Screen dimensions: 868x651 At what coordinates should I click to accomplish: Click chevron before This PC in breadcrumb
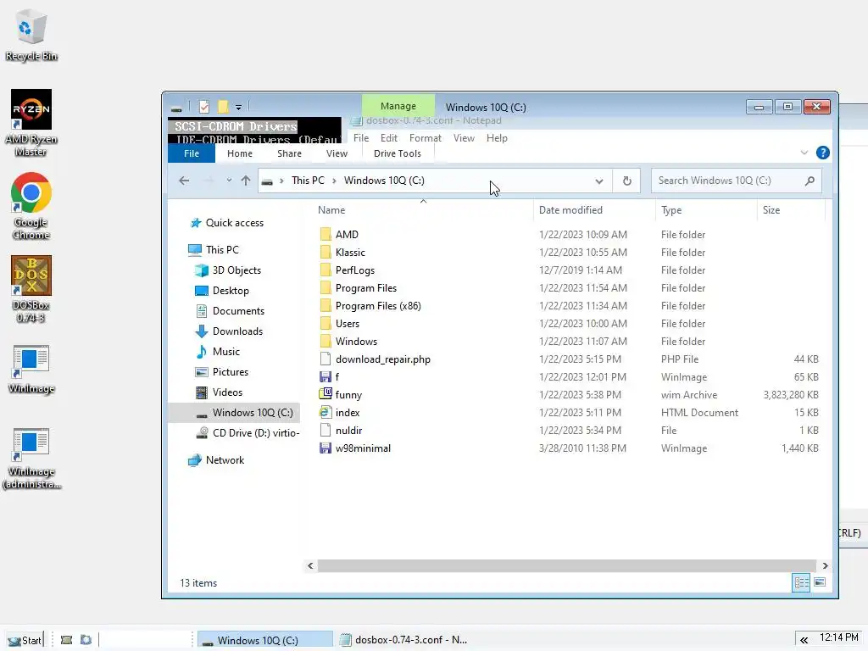tap(281, 181)
